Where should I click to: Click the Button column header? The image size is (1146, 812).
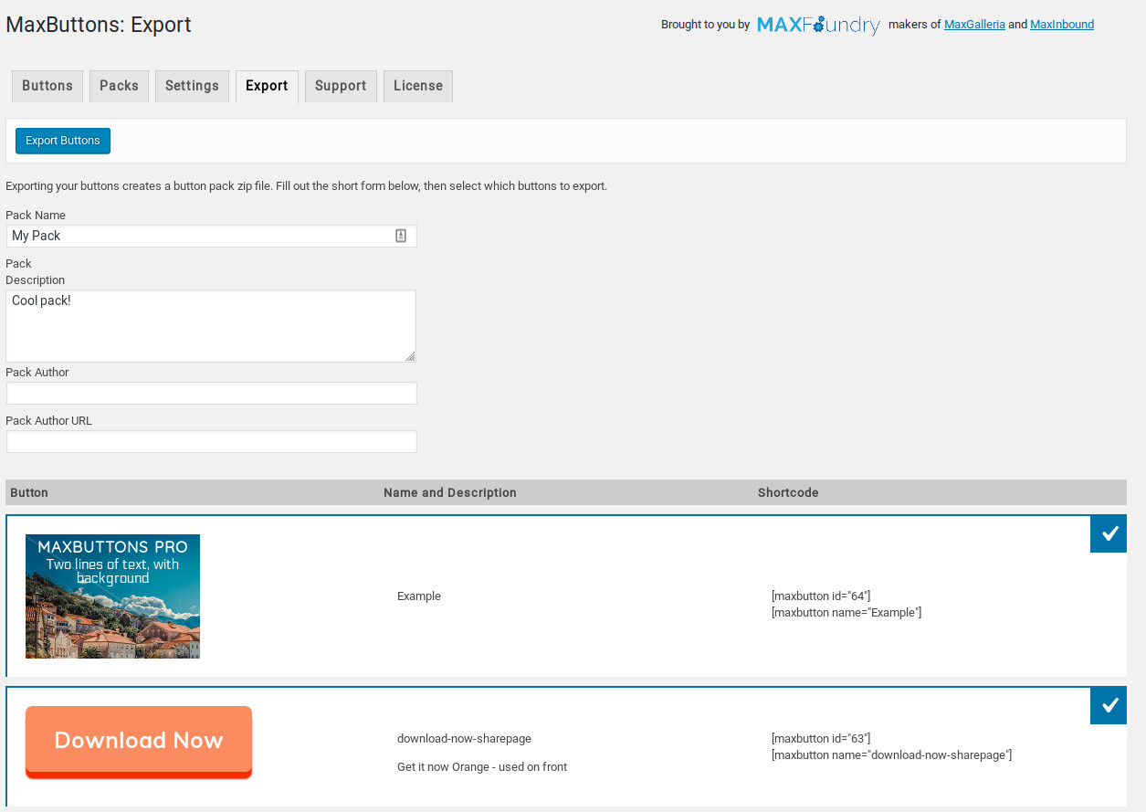[x=29, y=492]
